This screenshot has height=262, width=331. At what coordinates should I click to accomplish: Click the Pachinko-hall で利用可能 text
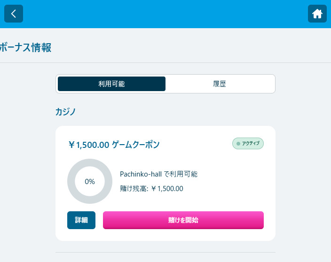click(159, 174)
